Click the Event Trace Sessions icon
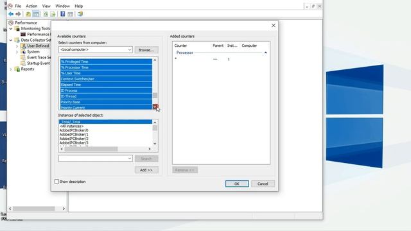The width and height of the screenshot is (411, 231). (23, 57)
